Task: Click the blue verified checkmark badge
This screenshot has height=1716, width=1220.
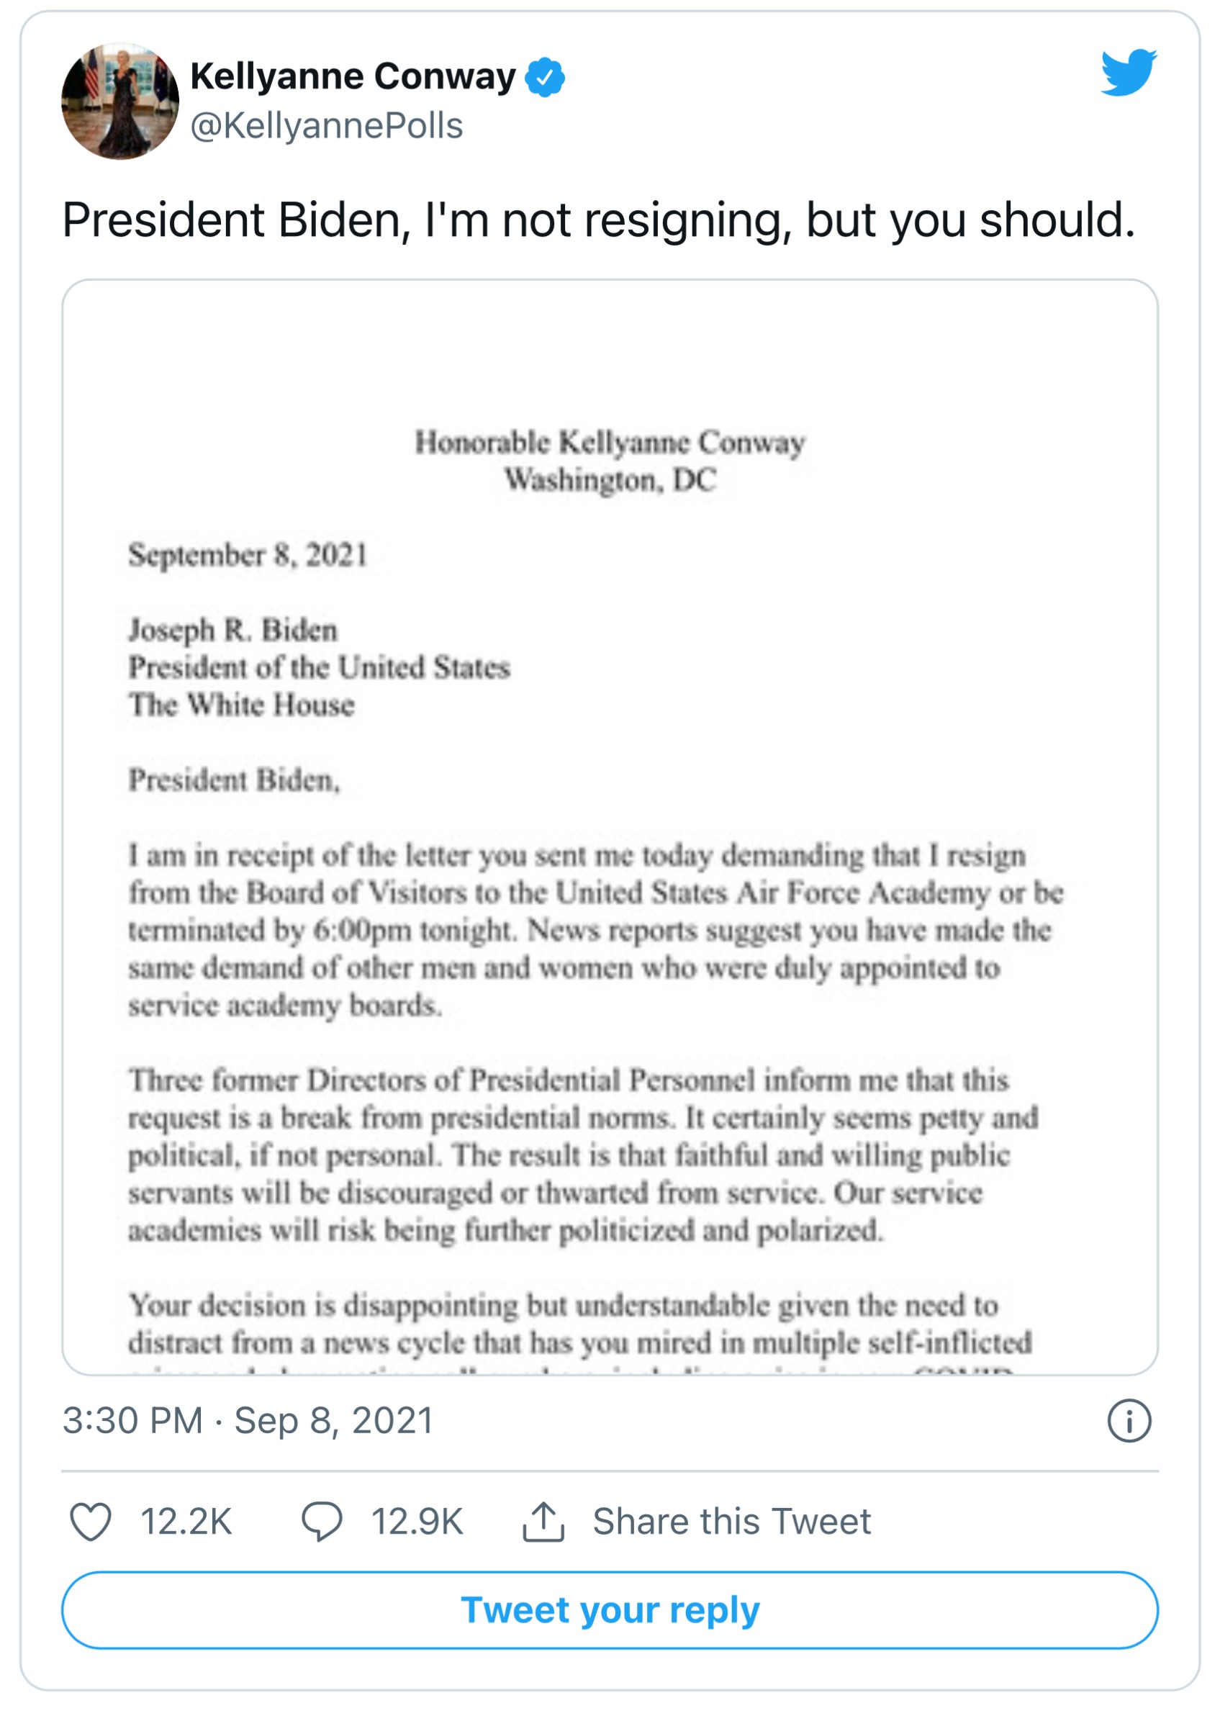Action: pyautogui.click(x=545, y=78)
